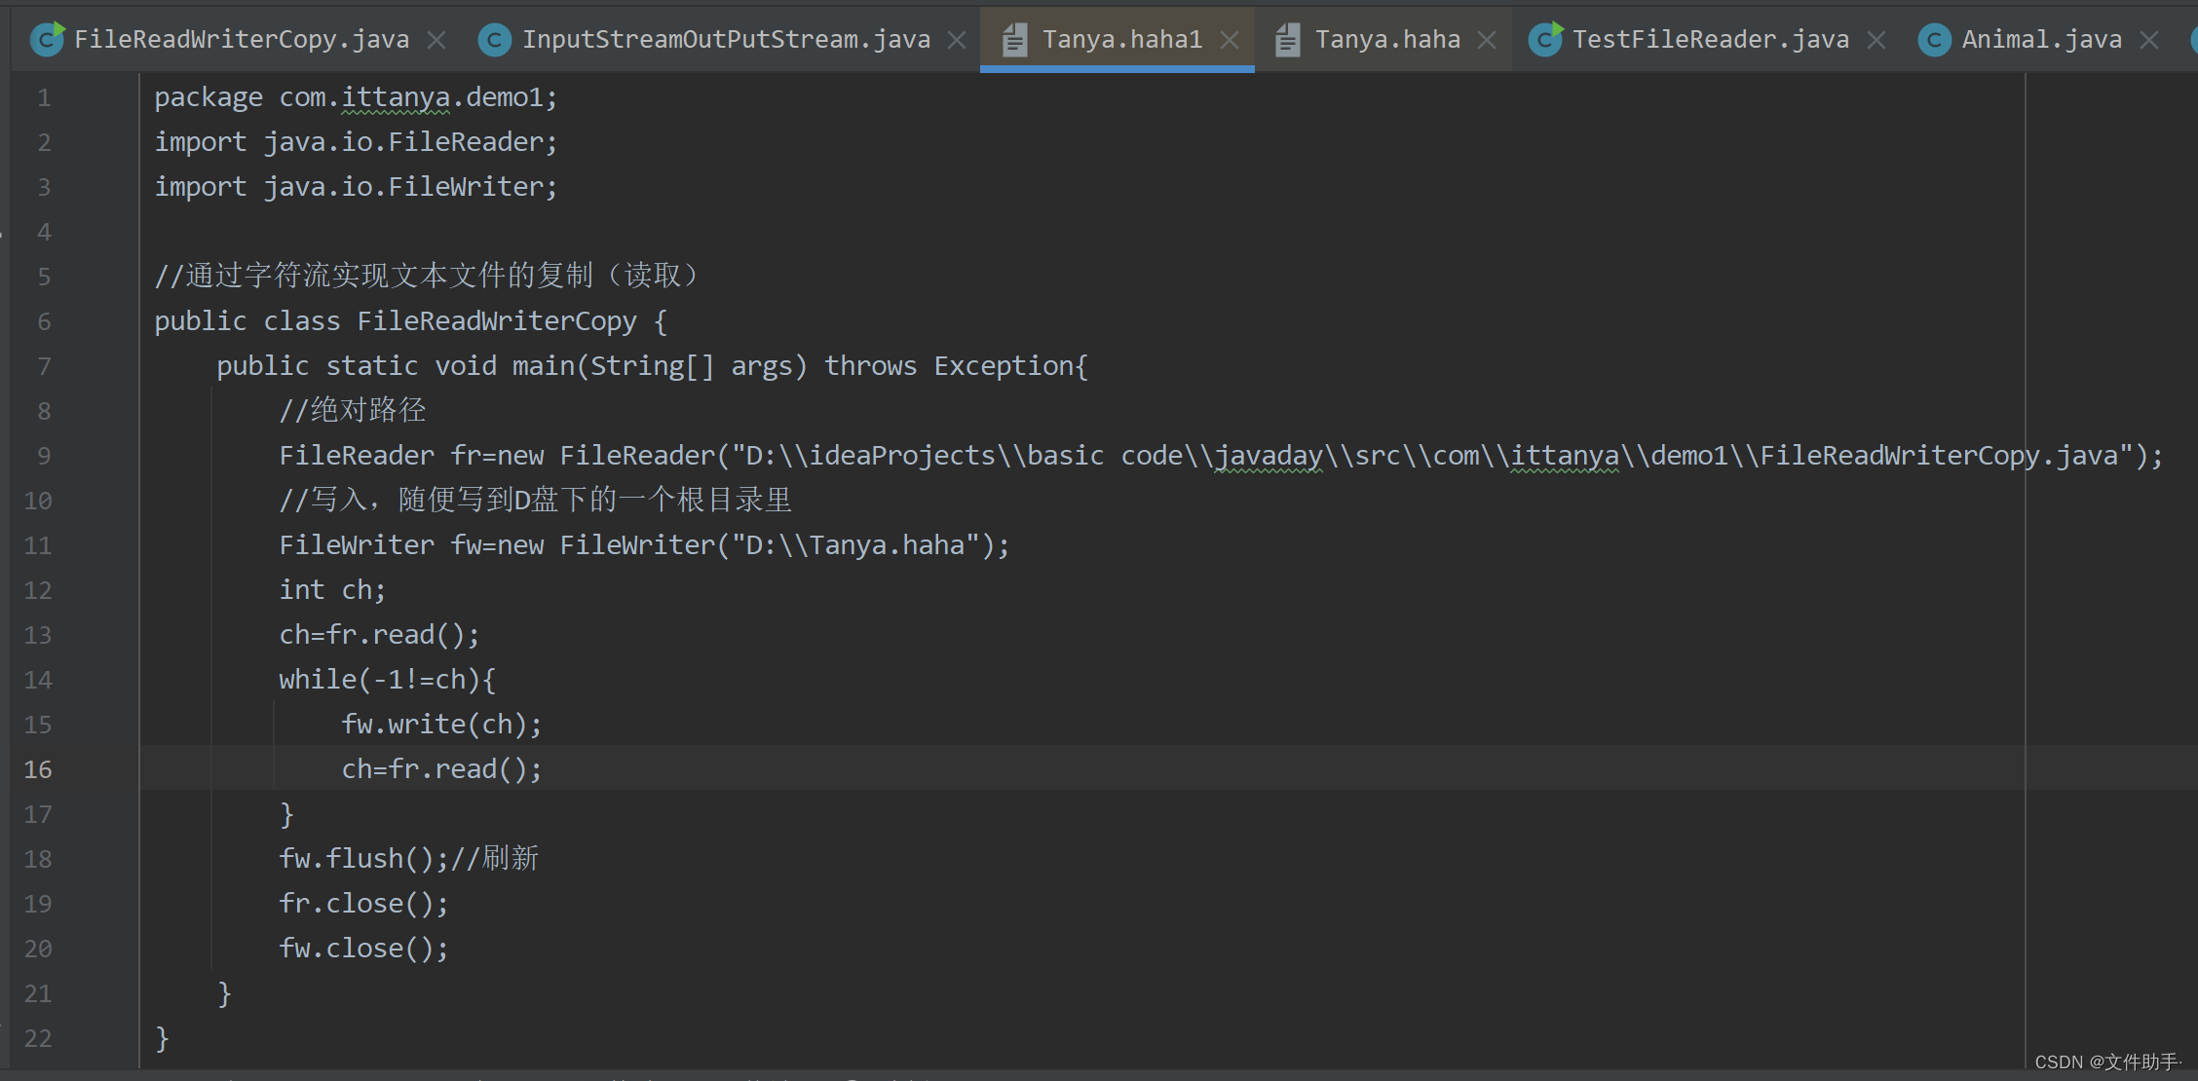This screenshot has height=1081, width=2198.
Task: Close the InputStreamOutPutStream.java tab
Action: [x=957, y=40]
